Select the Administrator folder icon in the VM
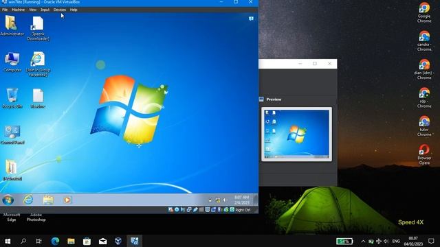The width and height of the screenshot is (440, 247). coord(12,26)
